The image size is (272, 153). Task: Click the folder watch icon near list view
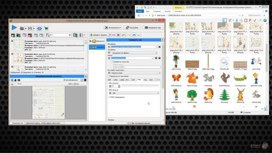coord(75,35)
